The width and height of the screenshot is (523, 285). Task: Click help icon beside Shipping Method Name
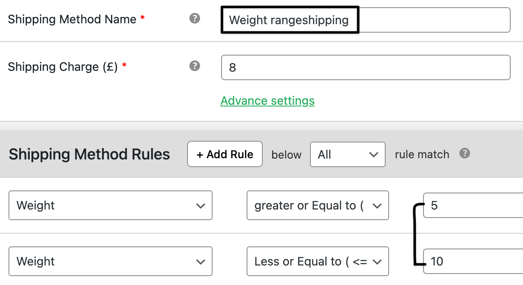click(x=195, y=18)
